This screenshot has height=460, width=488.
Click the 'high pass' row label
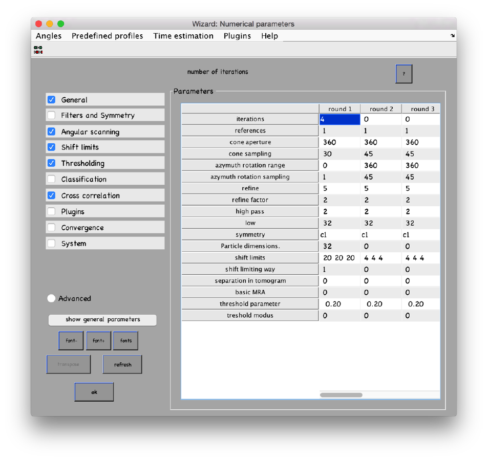click(x=250, y=211)
